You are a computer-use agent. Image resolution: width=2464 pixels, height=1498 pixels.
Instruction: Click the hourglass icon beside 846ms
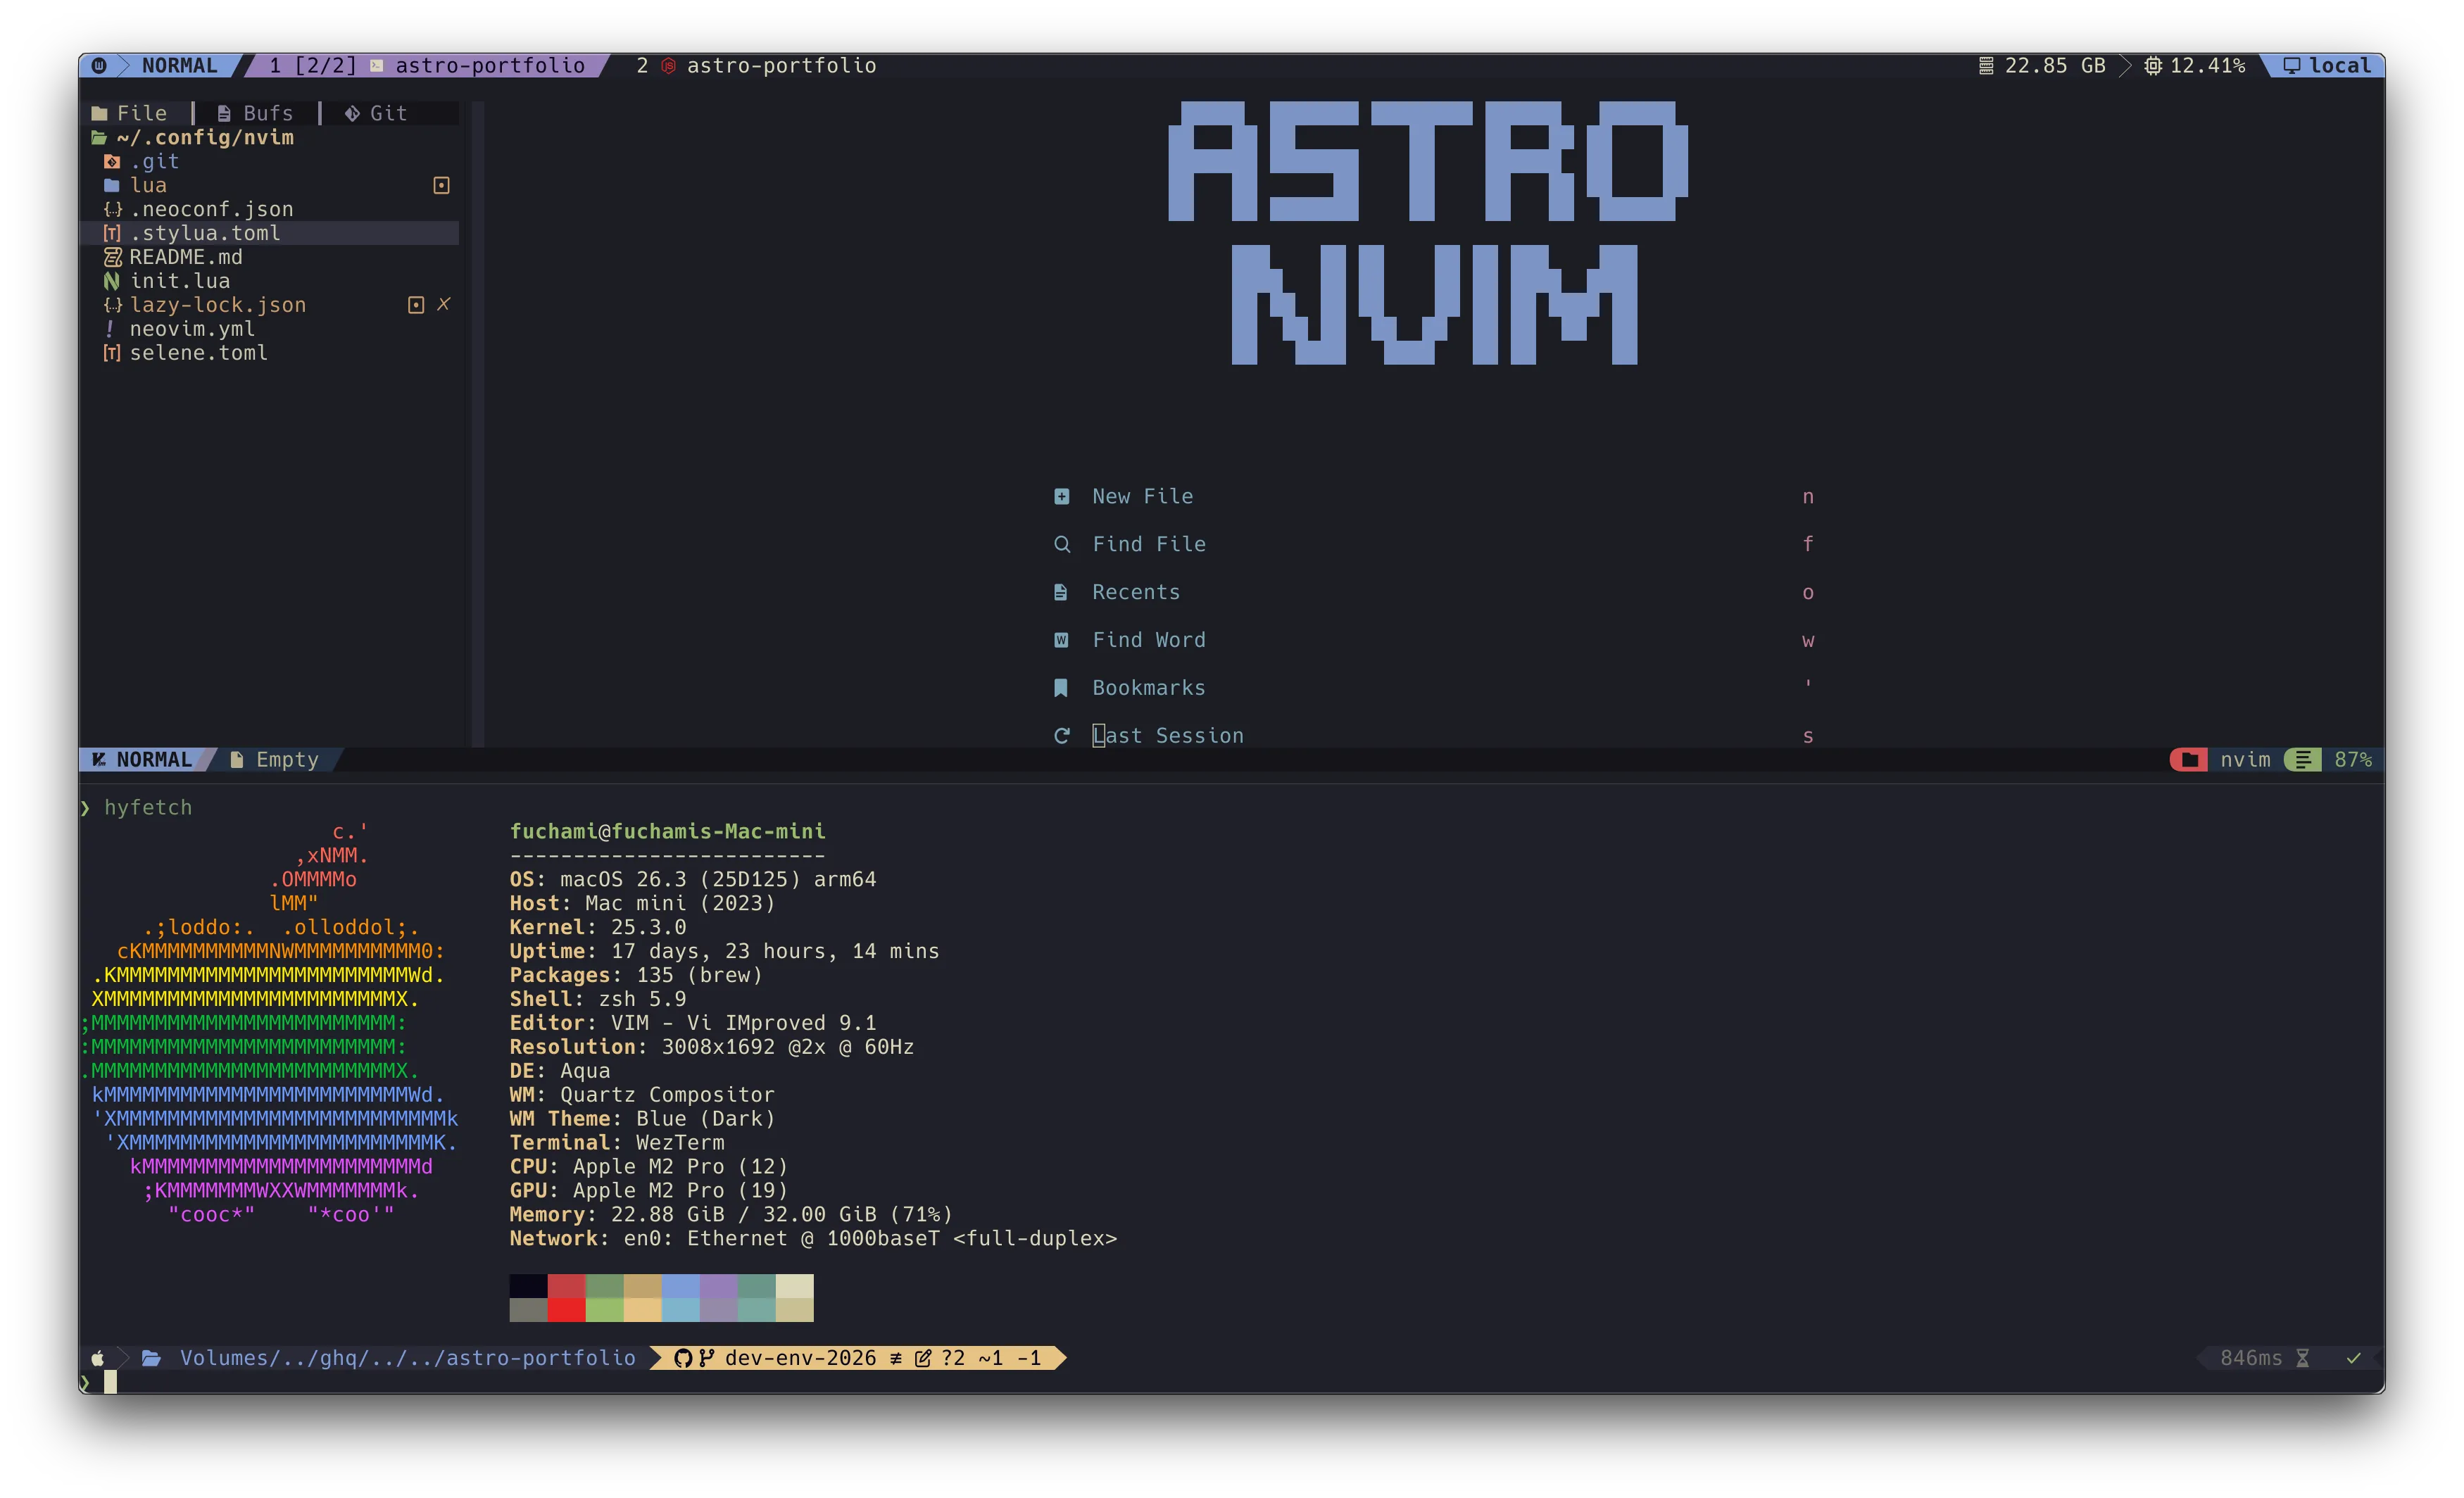(x=2303, y=1358)
